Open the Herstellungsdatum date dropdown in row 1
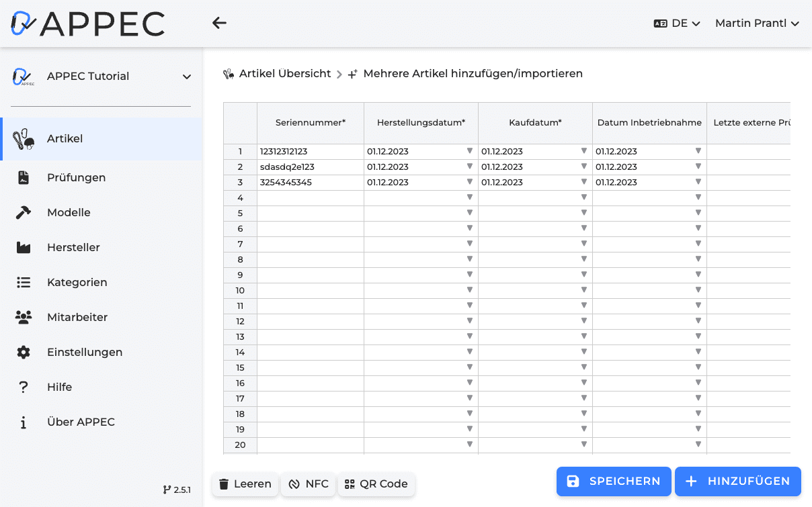Screen dimensions: 812x507 (470, 151)
